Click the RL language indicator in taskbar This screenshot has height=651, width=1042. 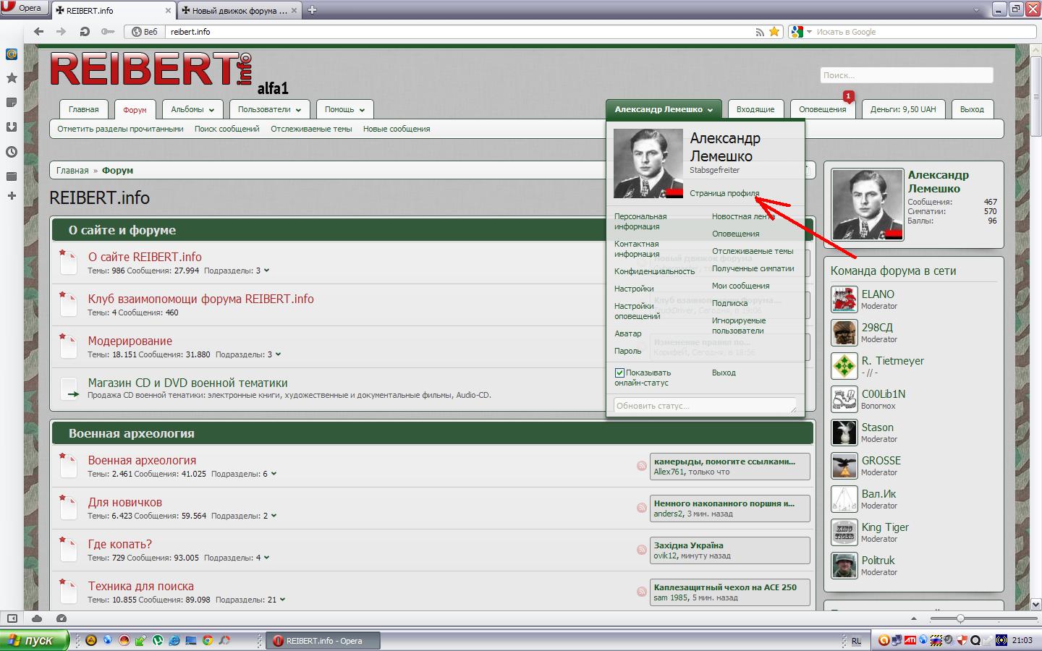tap(857, 641)
